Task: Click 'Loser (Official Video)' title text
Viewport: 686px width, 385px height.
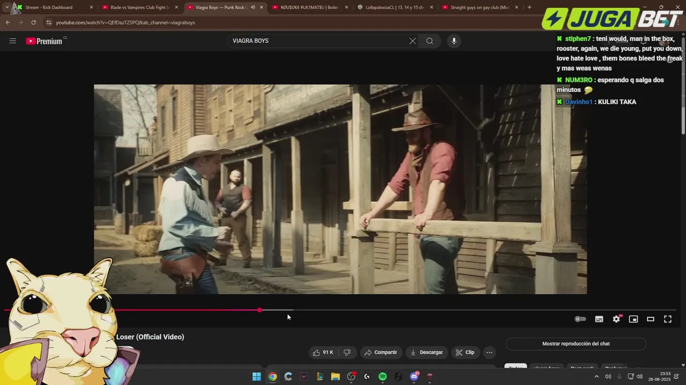Action: (150, 337)
